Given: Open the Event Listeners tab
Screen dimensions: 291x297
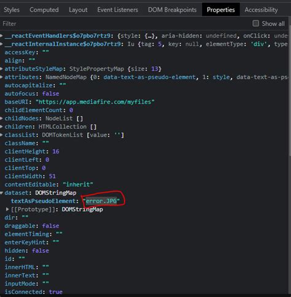Looking at the screenshot, I should (x=118, y=10).
